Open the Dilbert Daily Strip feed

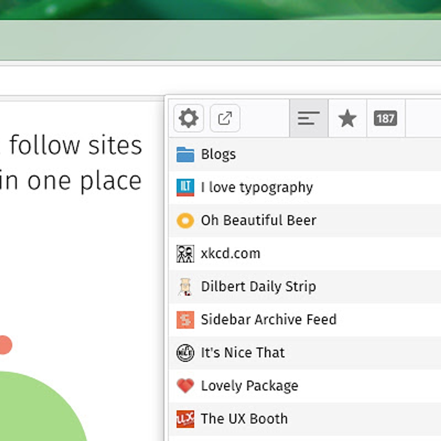coord(305,287)
